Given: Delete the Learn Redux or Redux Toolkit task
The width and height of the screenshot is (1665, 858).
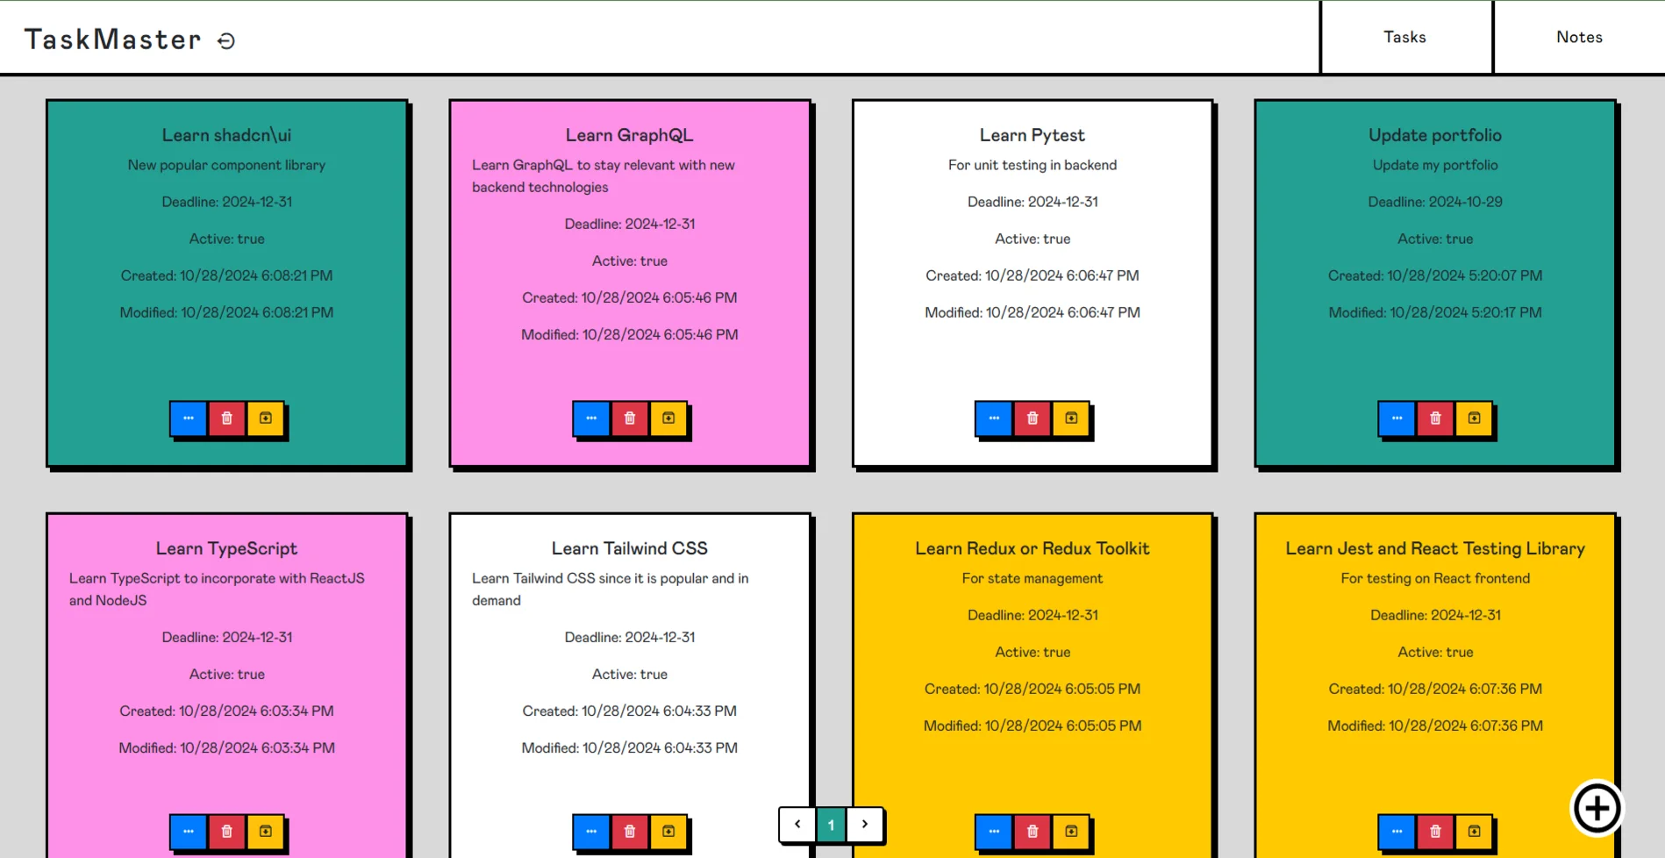Looking at the screenshot, I should pos(1033,832).
